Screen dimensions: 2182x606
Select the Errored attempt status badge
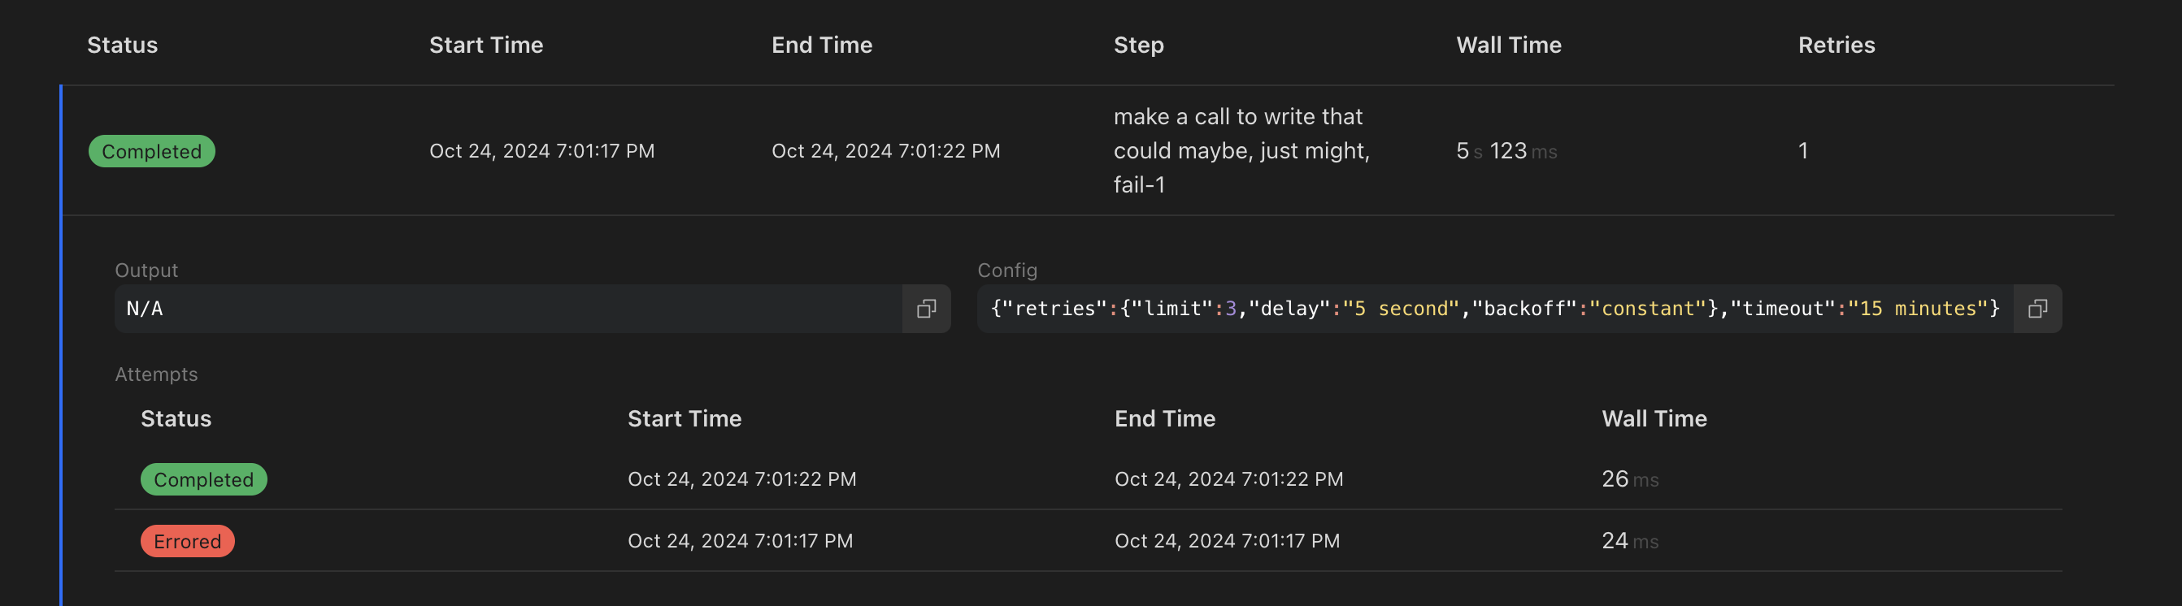tap(187, 542)
